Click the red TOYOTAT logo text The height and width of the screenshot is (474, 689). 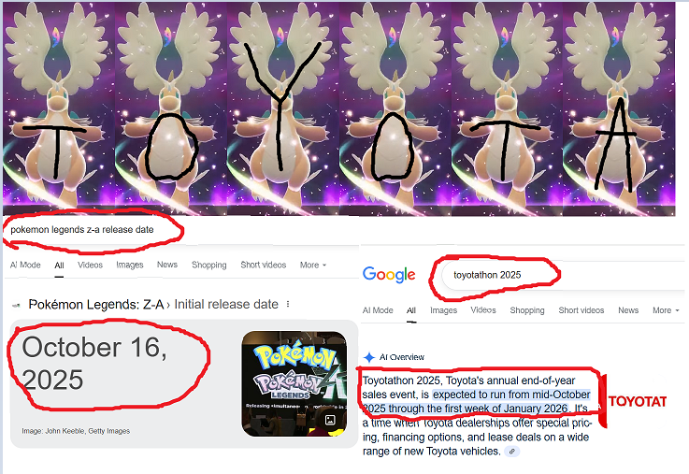[638, 401]
